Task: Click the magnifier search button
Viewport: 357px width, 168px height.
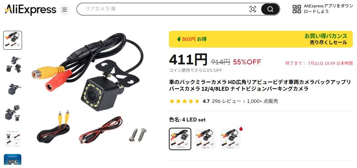Action: click(x=270, y=9)
